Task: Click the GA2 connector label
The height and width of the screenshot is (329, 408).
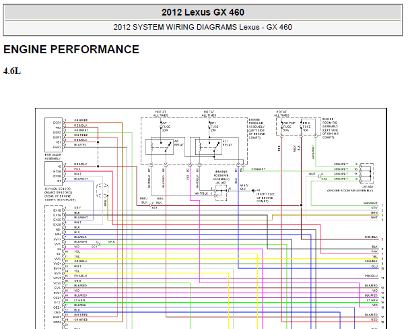Action: [325, 179]
